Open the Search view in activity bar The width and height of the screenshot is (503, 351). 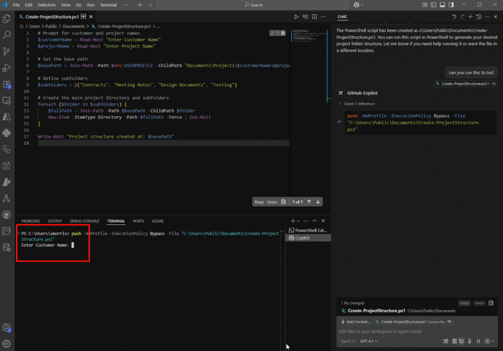[x=6, y=35]
